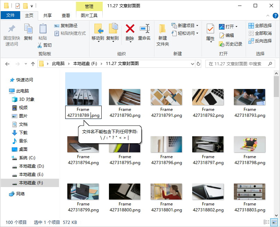Click the Cut (剪切) scissors icon
Screen dimensions: 280x227
[40, 45]
